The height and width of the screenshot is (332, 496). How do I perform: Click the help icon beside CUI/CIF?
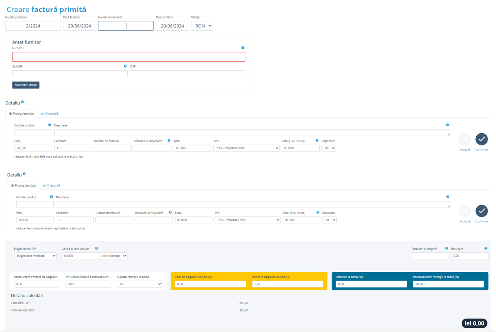click(125, 66)
